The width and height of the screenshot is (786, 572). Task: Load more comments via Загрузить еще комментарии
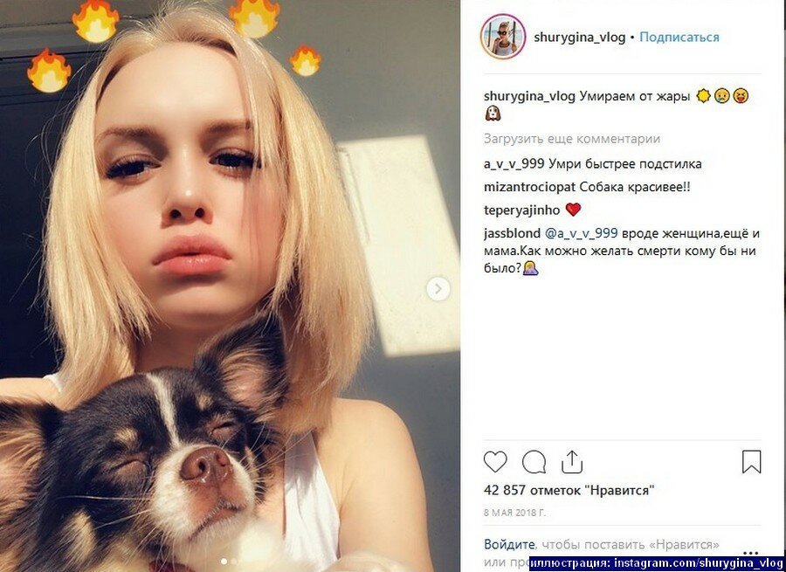[572, 139]
